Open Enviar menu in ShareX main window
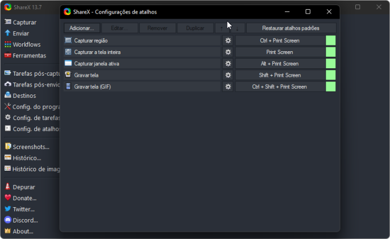390x239 pixels. point(16,33)
